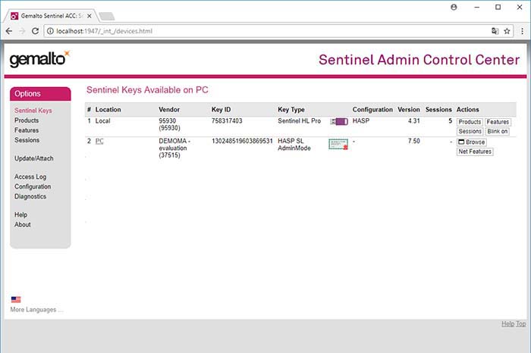Click the translate page icon
This screenshot has height=353, width=531.
point(495,31)
